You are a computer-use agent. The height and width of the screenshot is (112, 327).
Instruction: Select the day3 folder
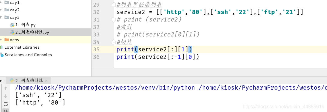click(15, 17)
